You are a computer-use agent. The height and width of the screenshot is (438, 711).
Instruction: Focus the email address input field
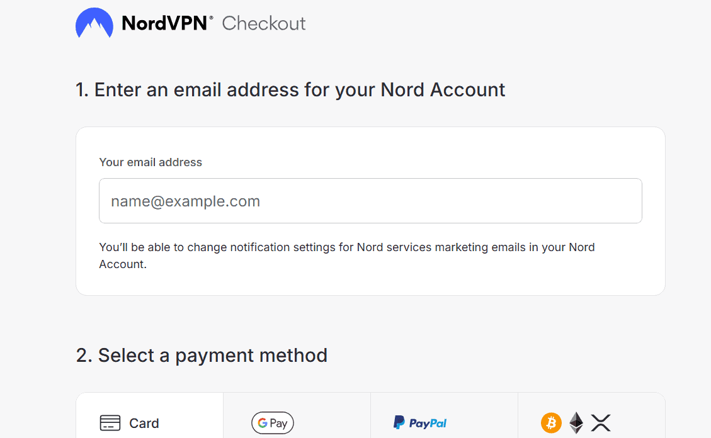370,201
